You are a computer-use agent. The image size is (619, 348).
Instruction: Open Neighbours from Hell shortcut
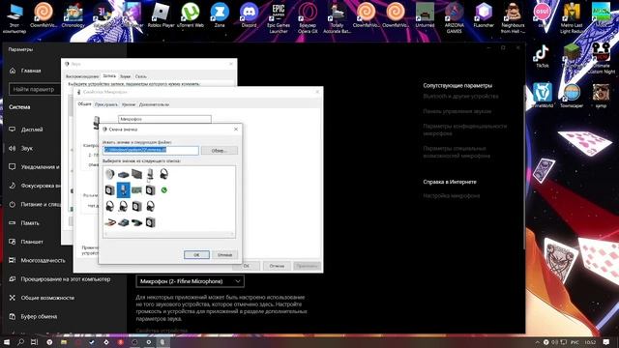513,18
